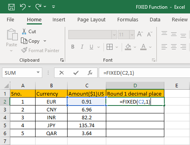Open the Name Box dropdown arrow
This screenshot has height=145, width=190.
38,72
